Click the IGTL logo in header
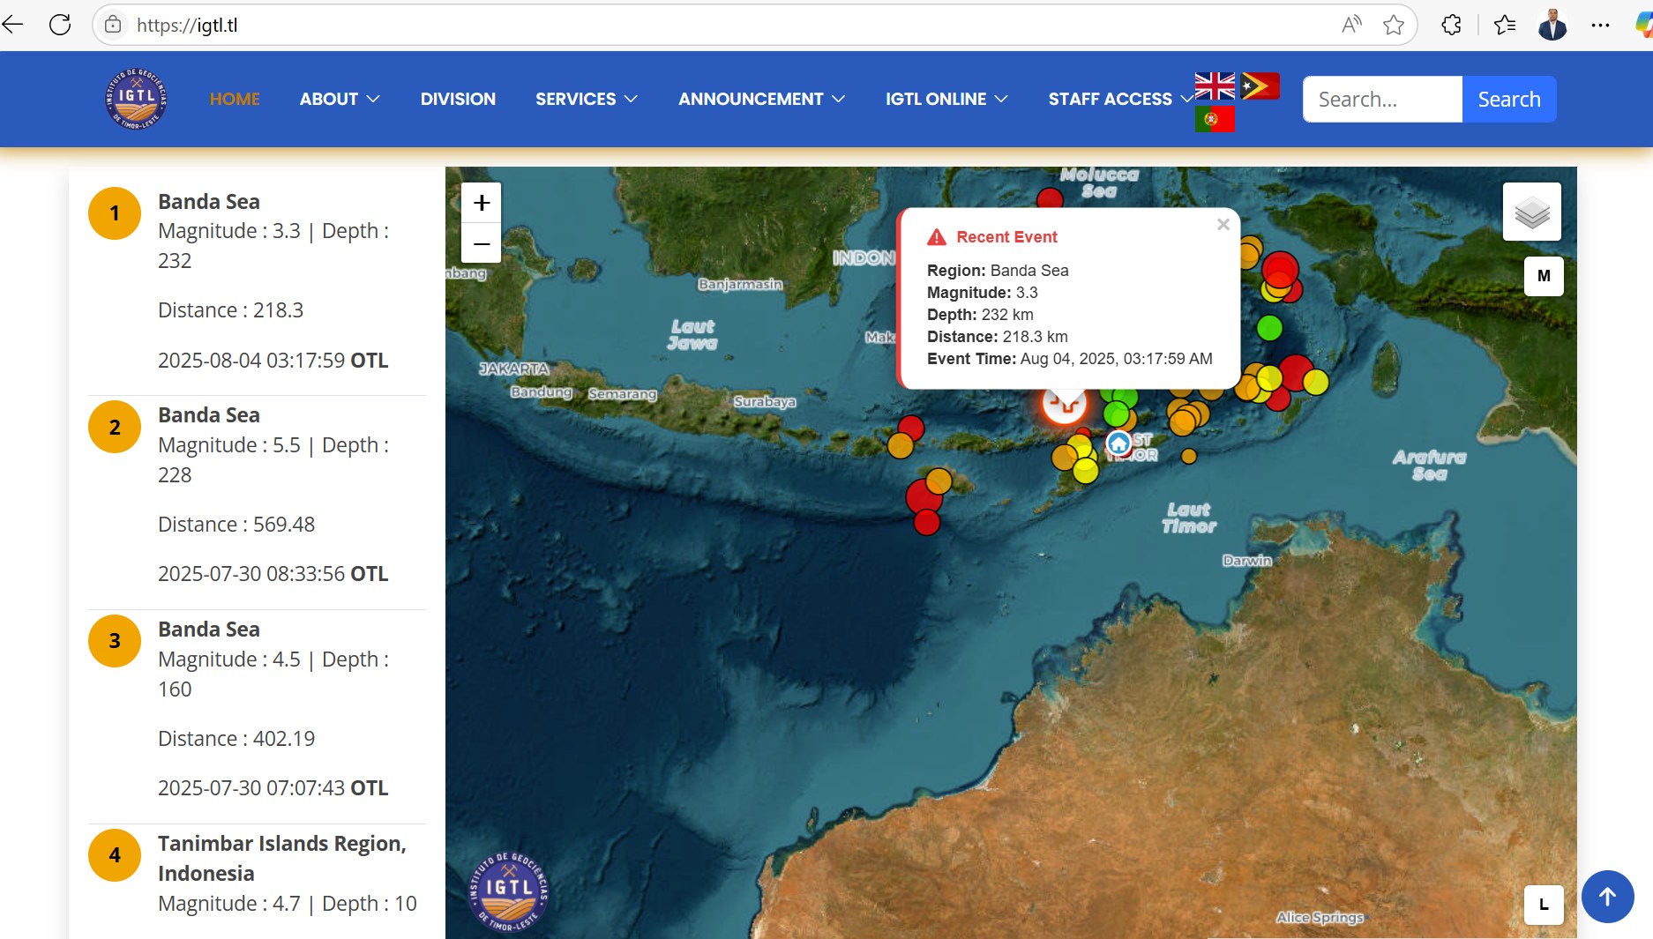This screenshot has height=939, width=1653. (136, 99)
